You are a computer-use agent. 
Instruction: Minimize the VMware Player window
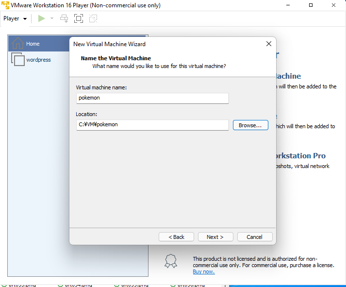(x=288, y=5)
